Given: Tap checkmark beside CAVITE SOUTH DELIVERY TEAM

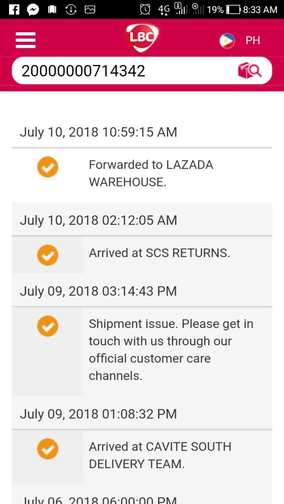Looking at the screenshot, I should [47, 449].
